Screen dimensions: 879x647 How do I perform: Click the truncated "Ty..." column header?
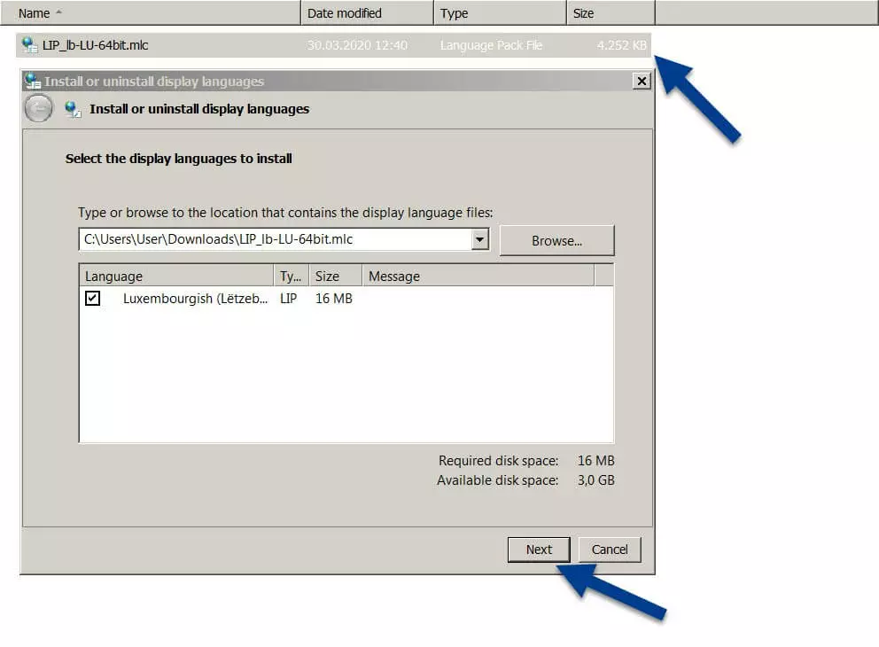[292, 277]
